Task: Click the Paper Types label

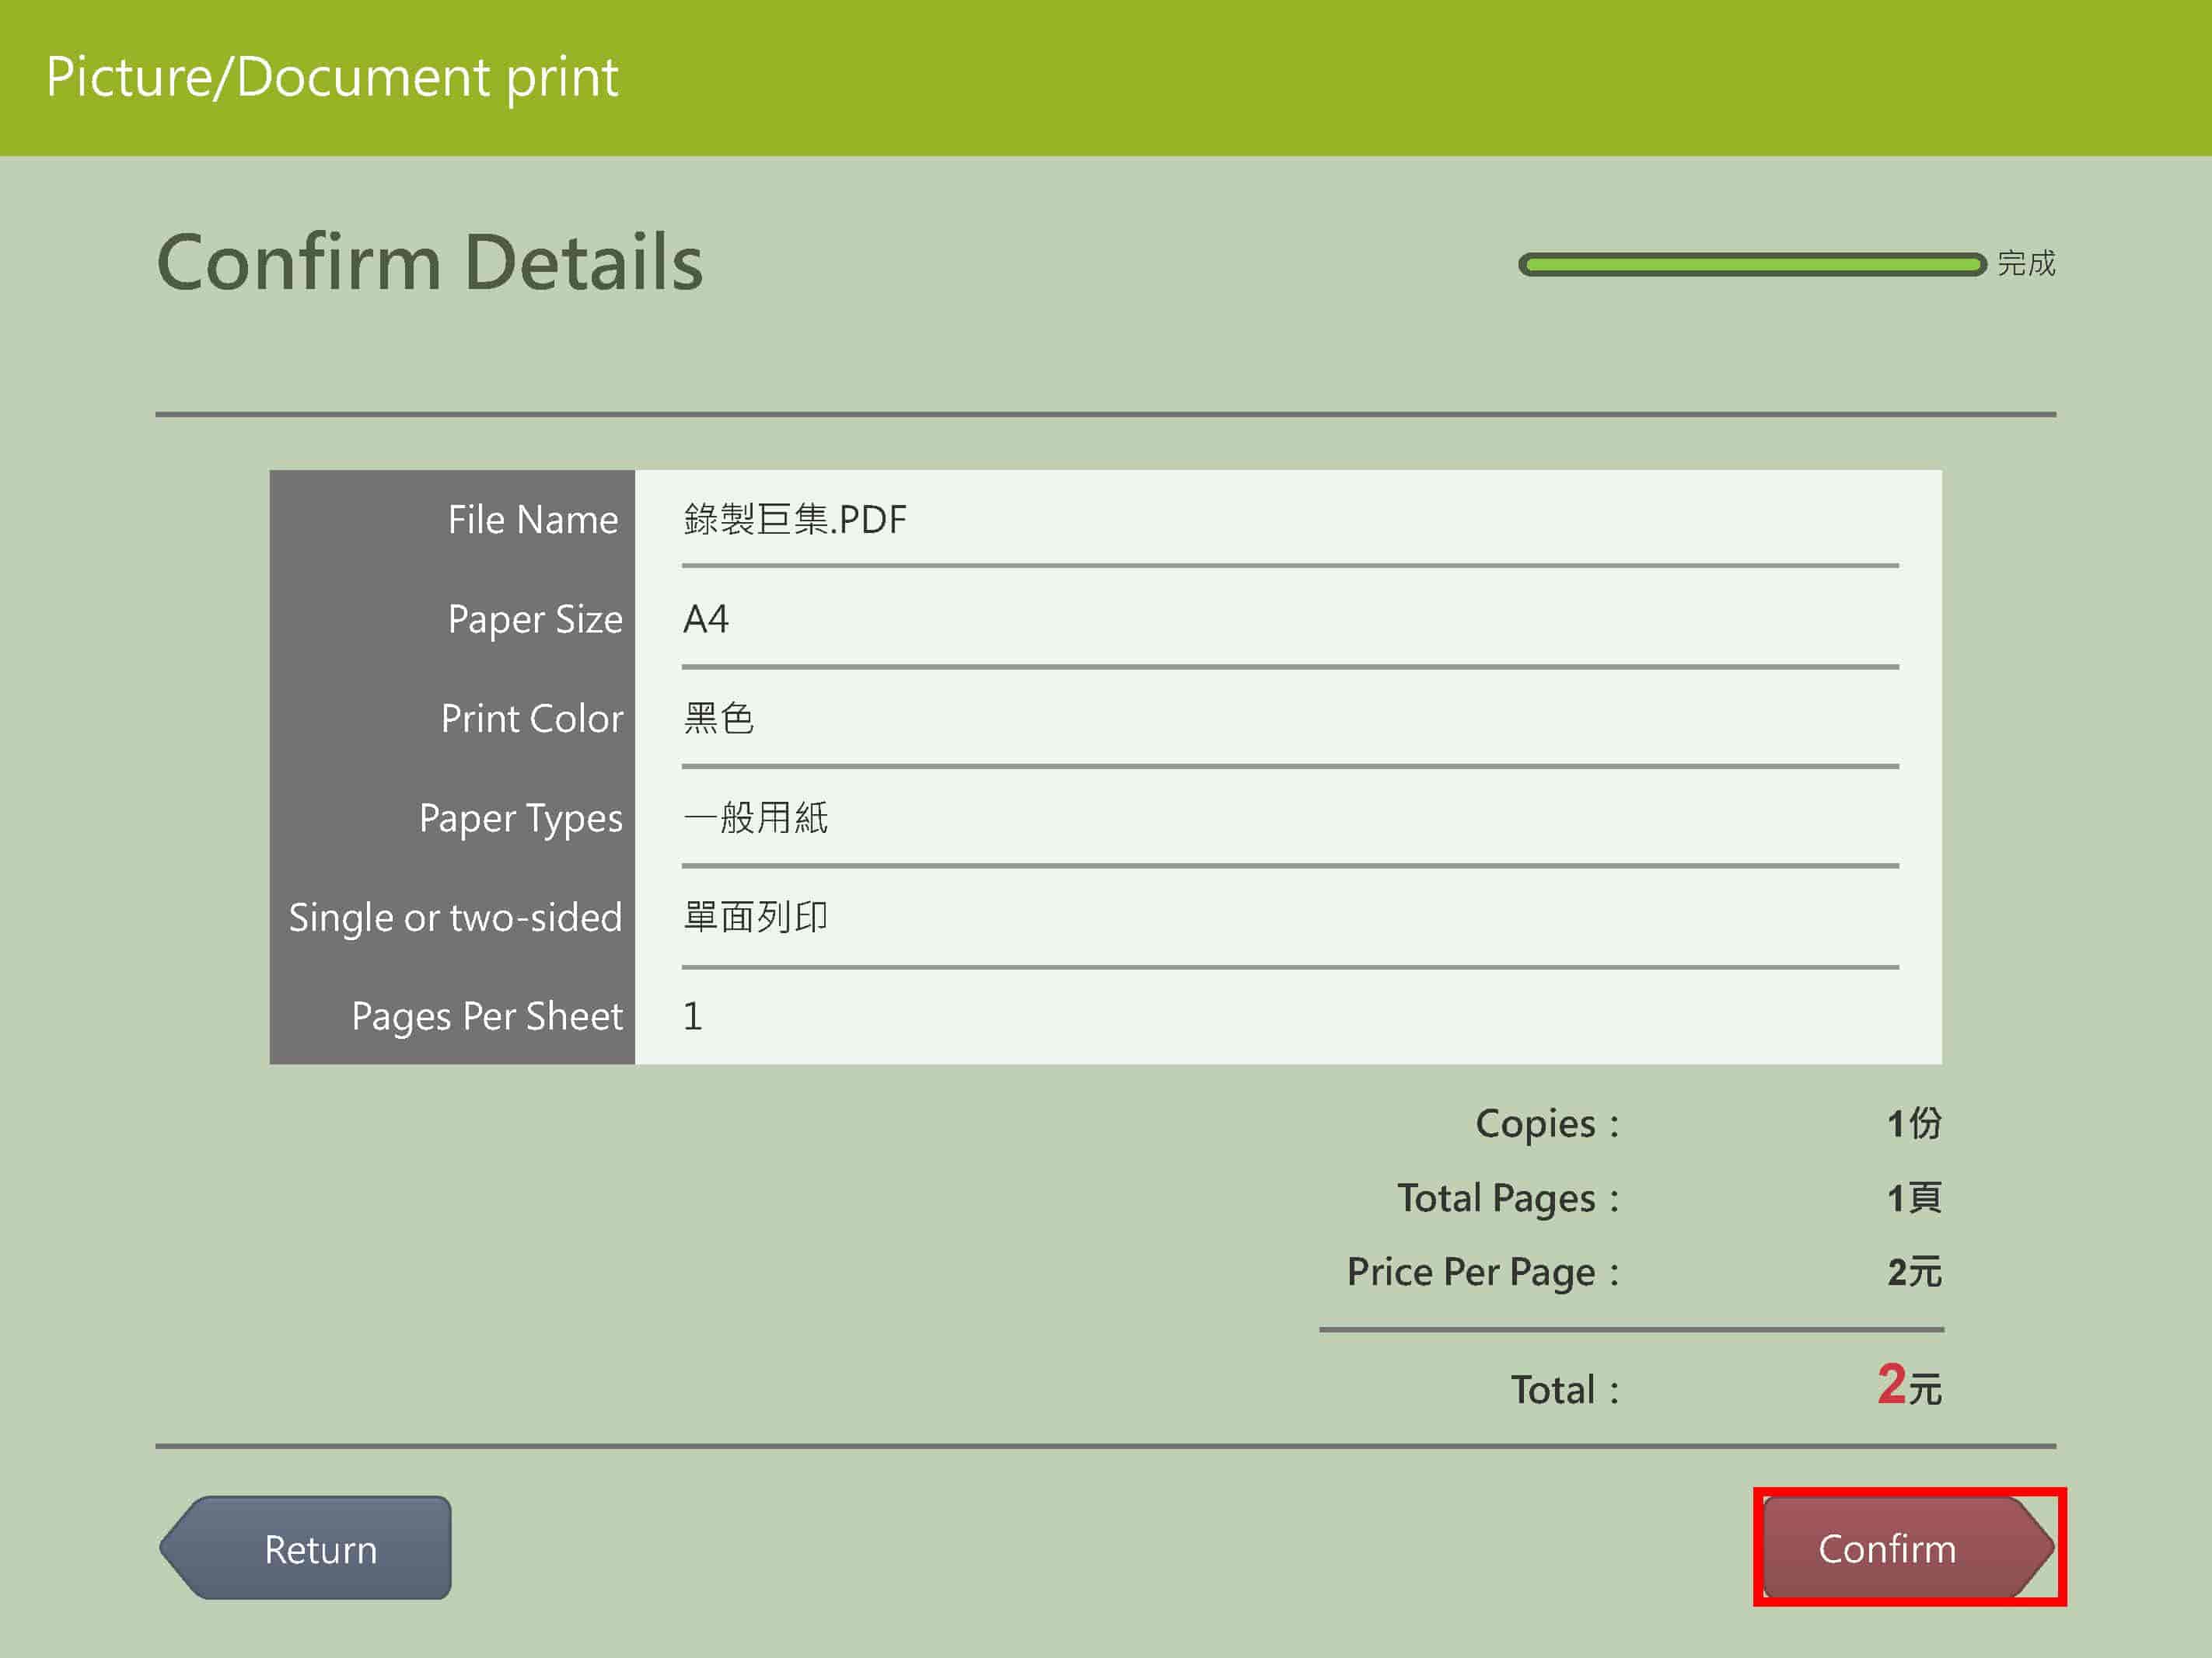Action: pyautogui.click(x=521, y=820)
